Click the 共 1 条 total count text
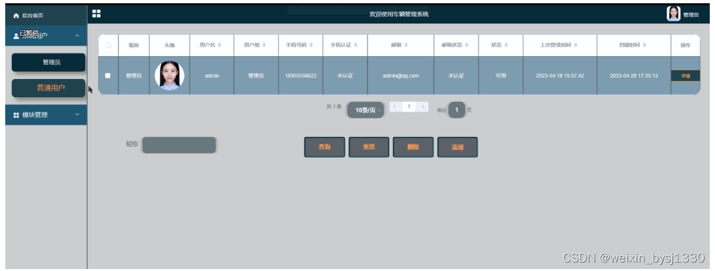Screen dimensions: 715x271 point(334,106)
